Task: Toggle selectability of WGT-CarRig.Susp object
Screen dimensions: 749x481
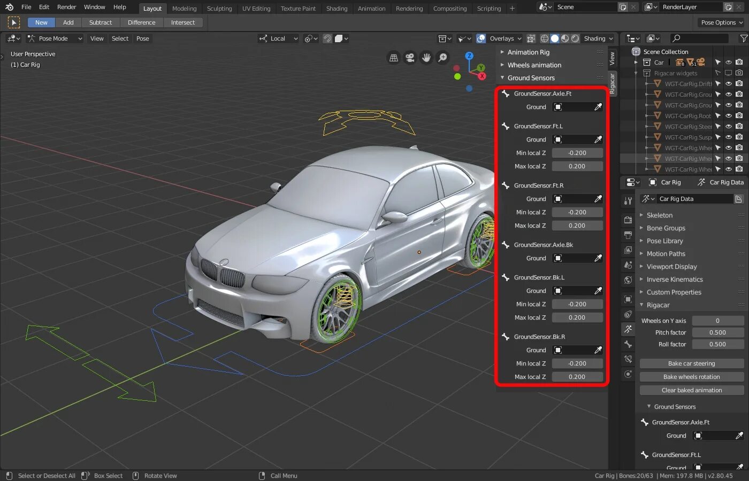Action: 718,137
